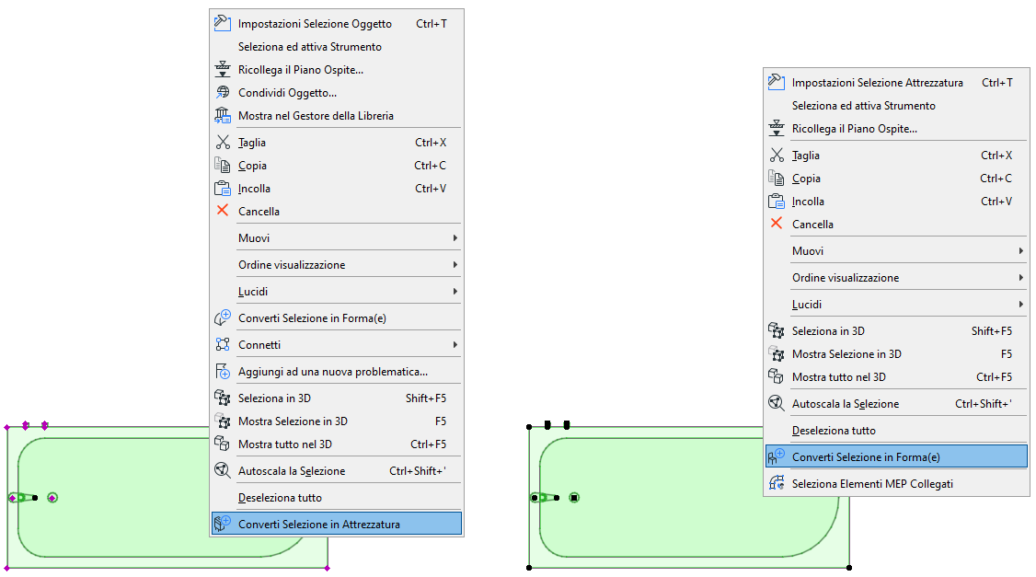Click Converti Selezione in Attrezzatura icon
Image resolution: width=1036 pixels, height=577 pixels.
(222, 524)
